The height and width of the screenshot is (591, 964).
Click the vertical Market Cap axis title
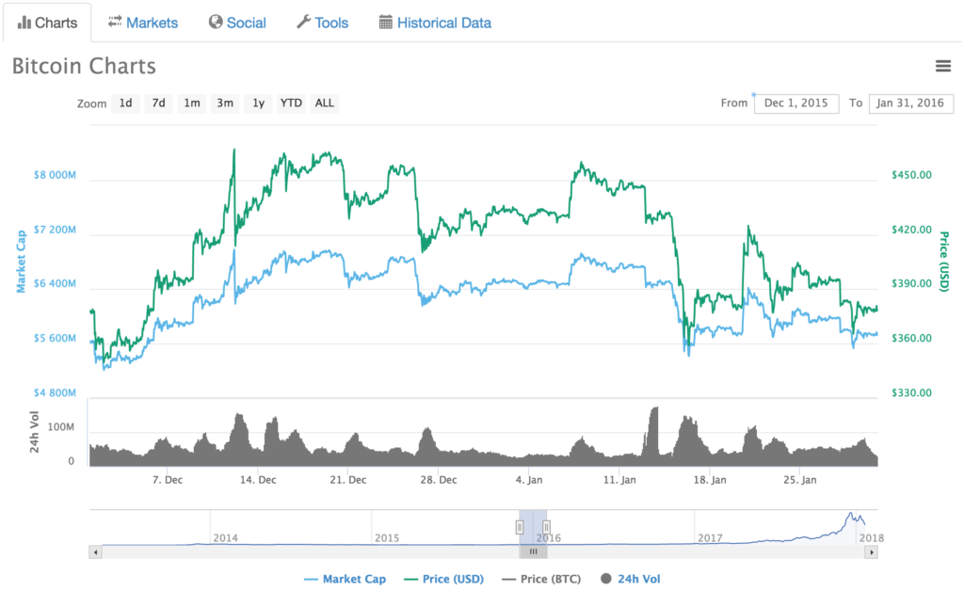coord(21,261)
